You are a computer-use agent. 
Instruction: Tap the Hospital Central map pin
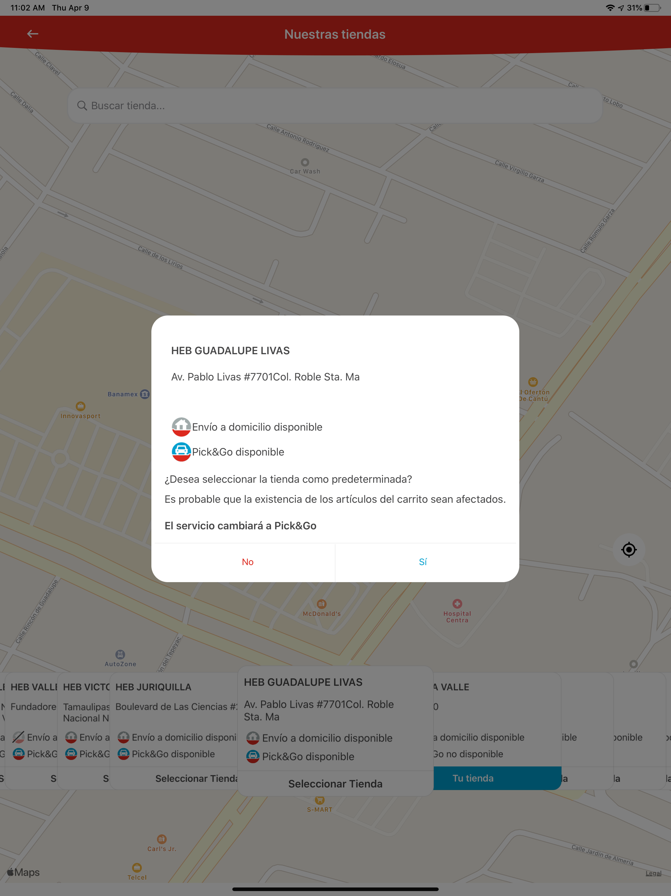click(457, 604)
